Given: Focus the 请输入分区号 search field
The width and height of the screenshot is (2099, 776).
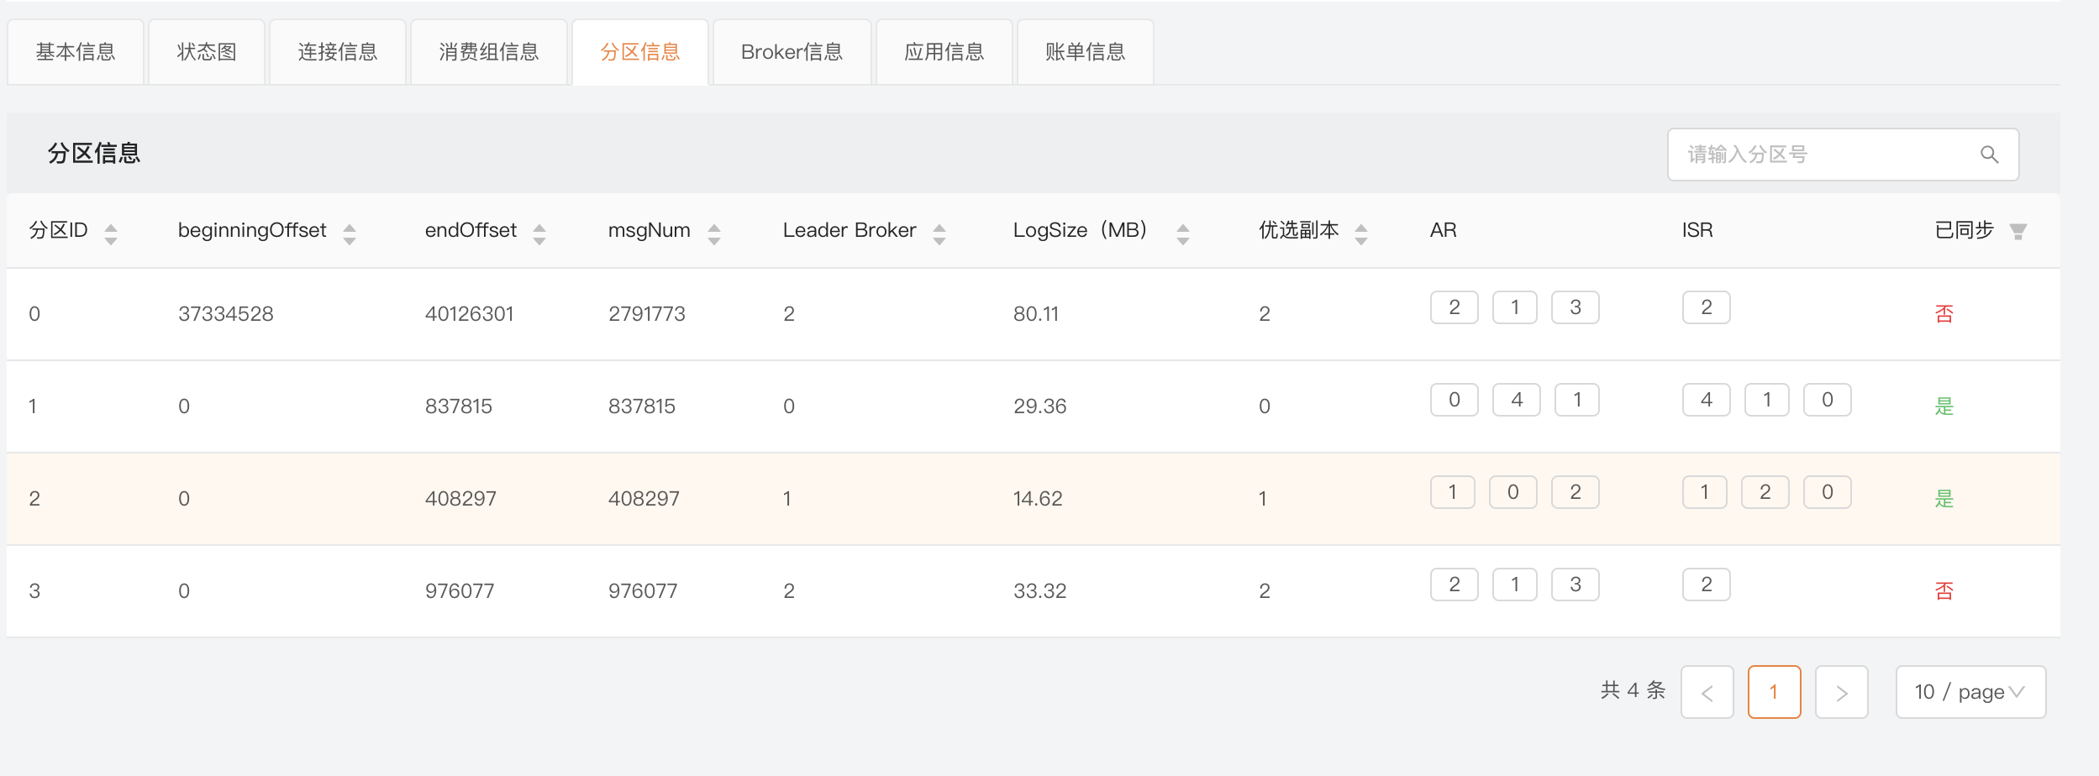Looking at the screenshot, I should coord(1823,155).
